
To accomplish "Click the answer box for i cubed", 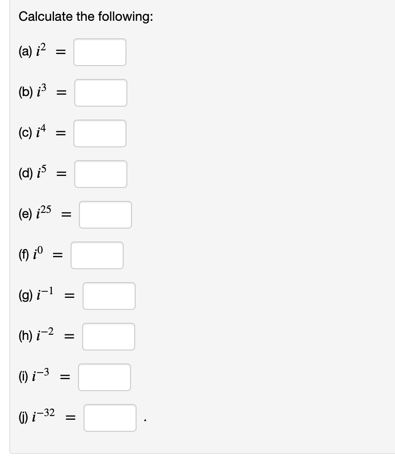I will click(x=101, y=93).
